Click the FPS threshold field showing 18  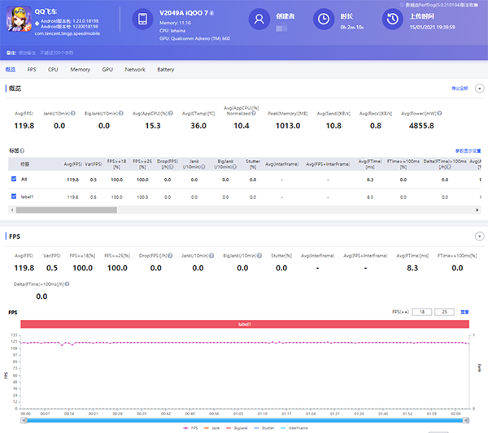pos(423,311)
